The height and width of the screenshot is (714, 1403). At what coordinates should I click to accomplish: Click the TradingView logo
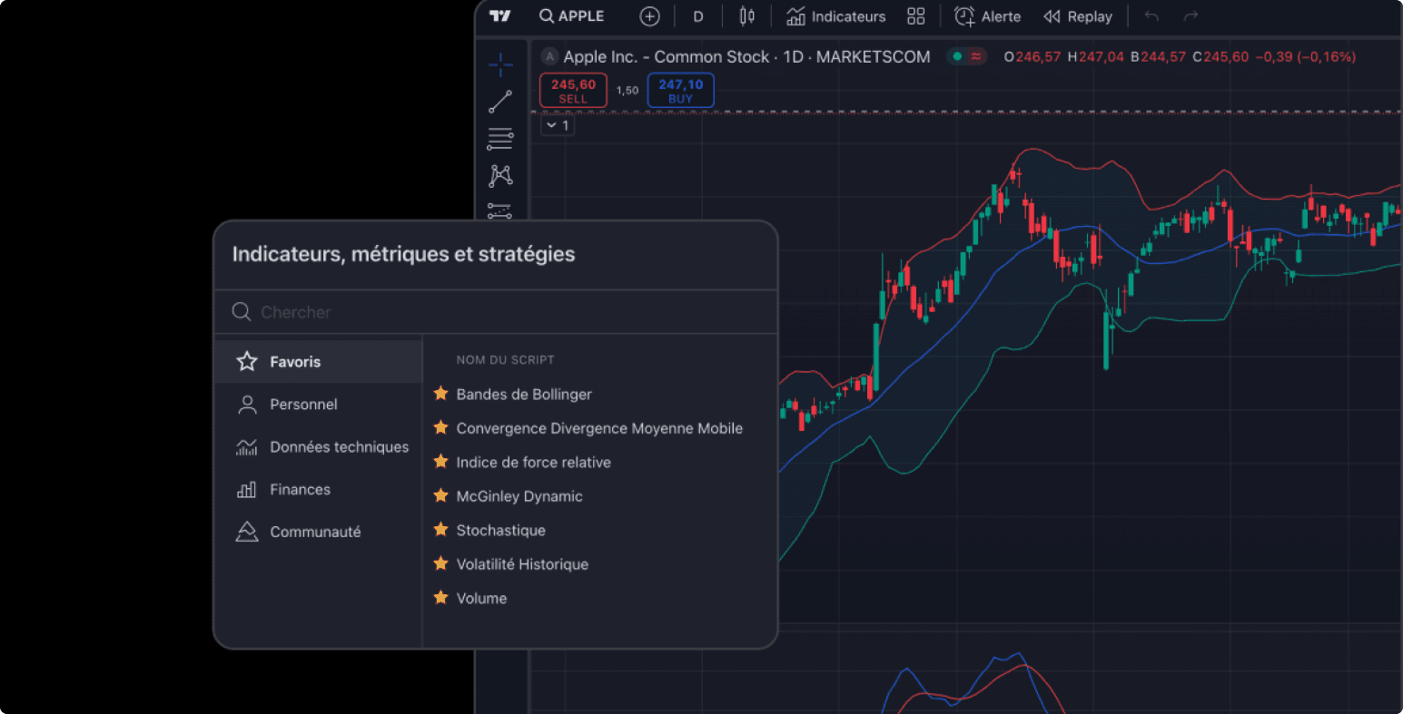500,15
